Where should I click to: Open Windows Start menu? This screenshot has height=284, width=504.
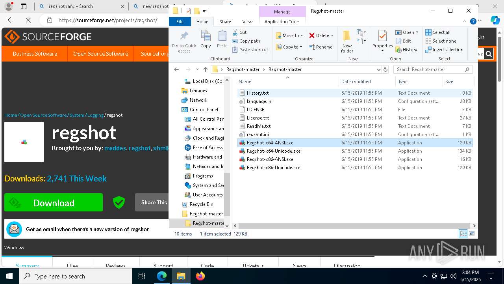point(9,276)
